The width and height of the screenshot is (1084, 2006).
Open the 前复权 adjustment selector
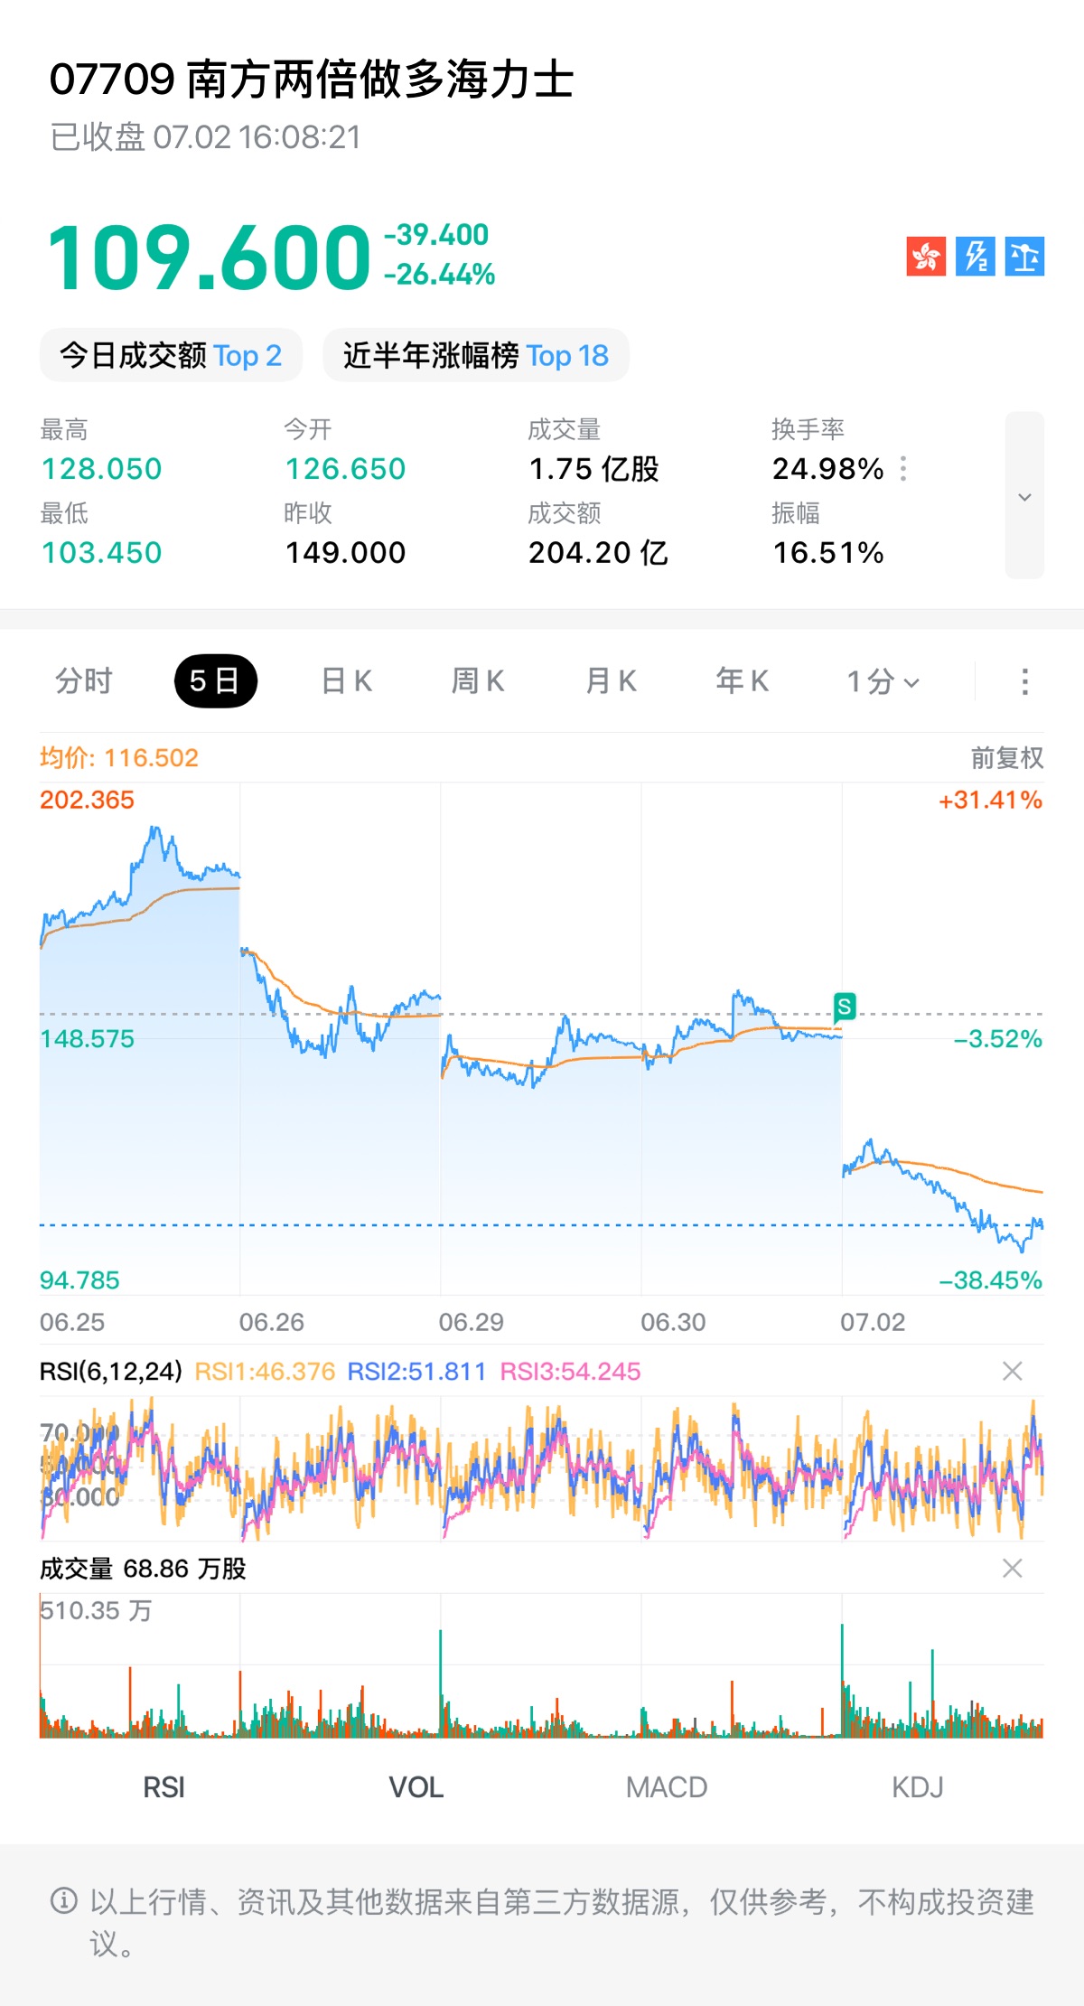pos(1007,758)
